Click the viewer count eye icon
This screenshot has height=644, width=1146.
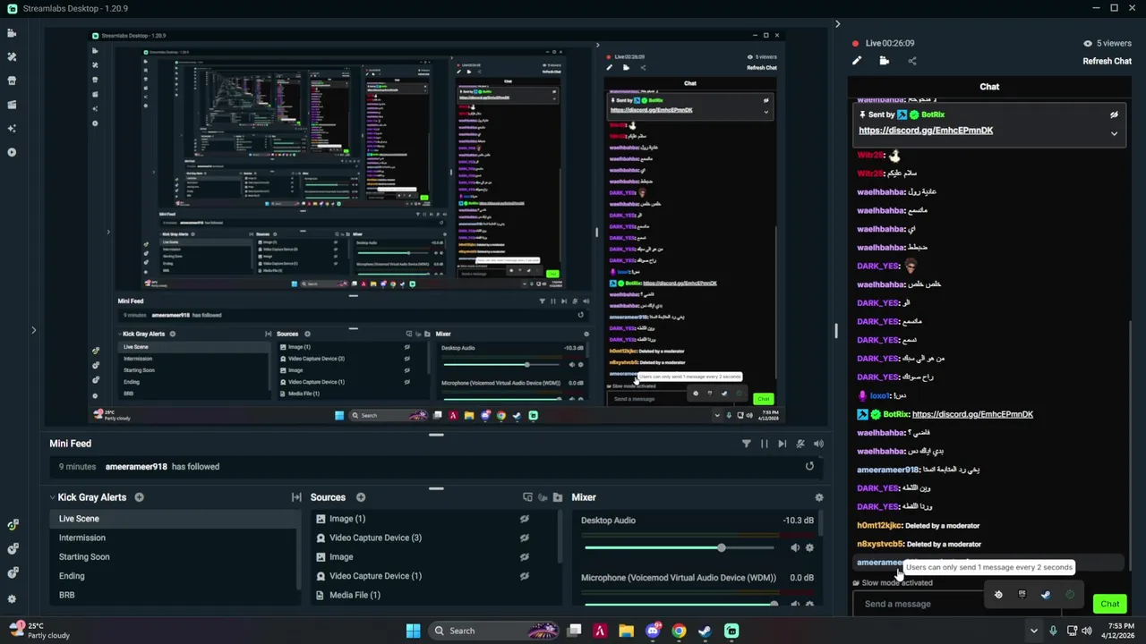point(1088,43)
